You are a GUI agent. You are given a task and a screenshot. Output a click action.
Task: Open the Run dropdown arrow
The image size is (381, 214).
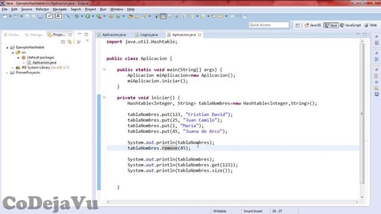click(x=93, y=16)
